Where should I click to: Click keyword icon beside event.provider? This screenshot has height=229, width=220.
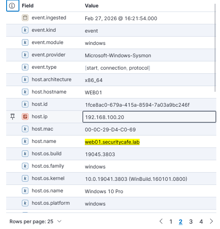[25, 55]
